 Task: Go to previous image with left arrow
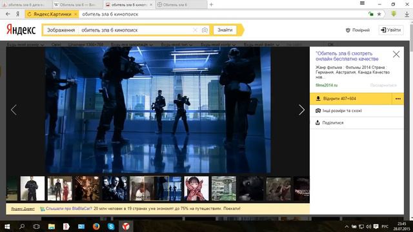click(14, 110)
